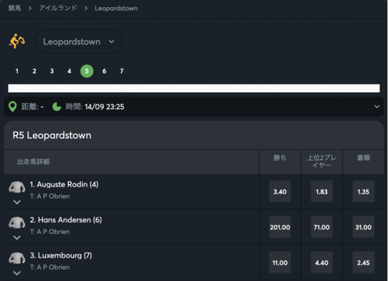Expand Hans Andersen runner details chevron
The height and width of the screenshot is (281, 388).
(x=17, y=238)
